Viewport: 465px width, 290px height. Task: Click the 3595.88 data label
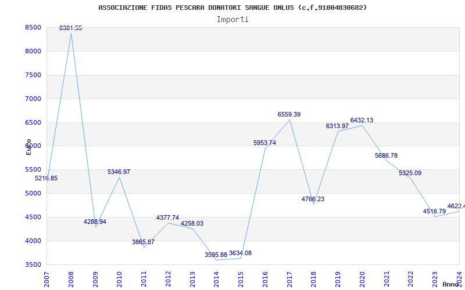216,255
